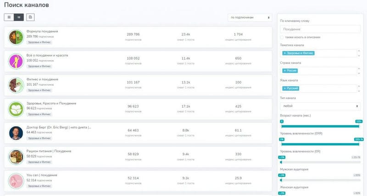
Task: Click the Мужская аудитория slider handle
Action: pos(281,180)
